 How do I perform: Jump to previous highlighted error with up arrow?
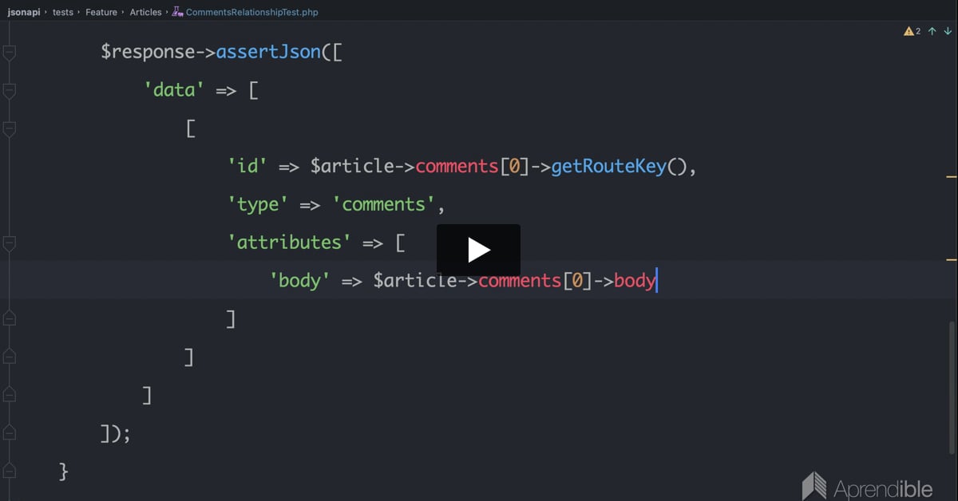[x=932, y=31]
